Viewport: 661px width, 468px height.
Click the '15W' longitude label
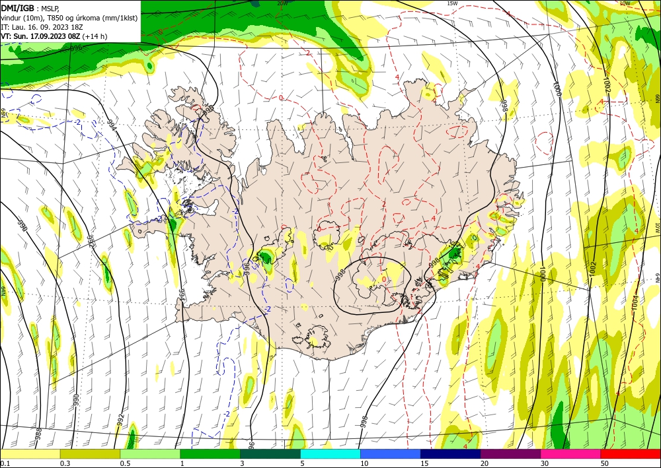[452, 3]
